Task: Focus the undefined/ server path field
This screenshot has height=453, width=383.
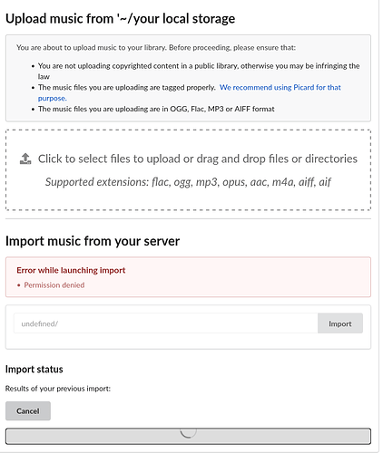Action: (166, 323)
